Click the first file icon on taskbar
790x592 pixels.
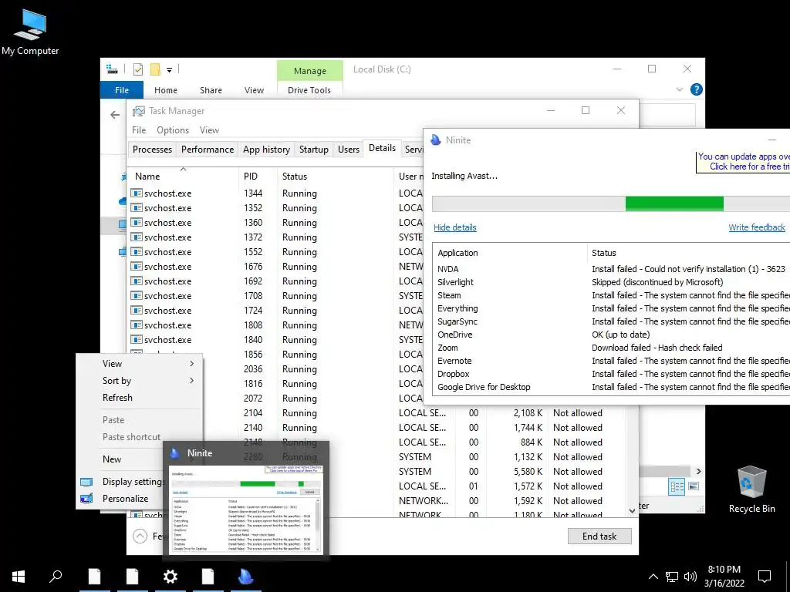click(x=94, y=577)
